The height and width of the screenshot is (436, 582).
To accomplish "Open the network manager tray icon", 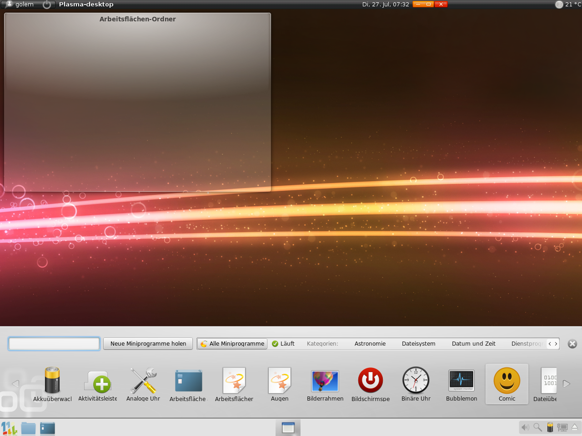I will 562,427.
